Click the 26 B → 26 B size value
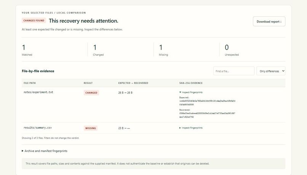307x175 pixels. tap(125, 93)
